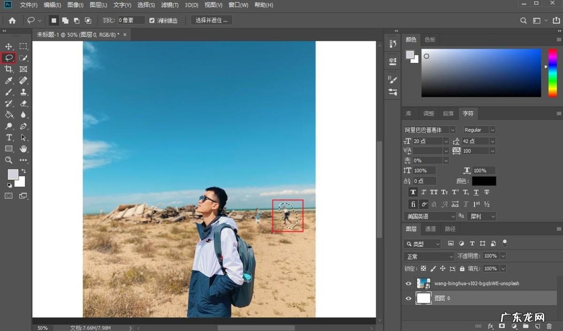Hide the 图层 0 layer
The height and width of the screenshot is (331, 563).
pyautogui.click(x=409, y=298)
